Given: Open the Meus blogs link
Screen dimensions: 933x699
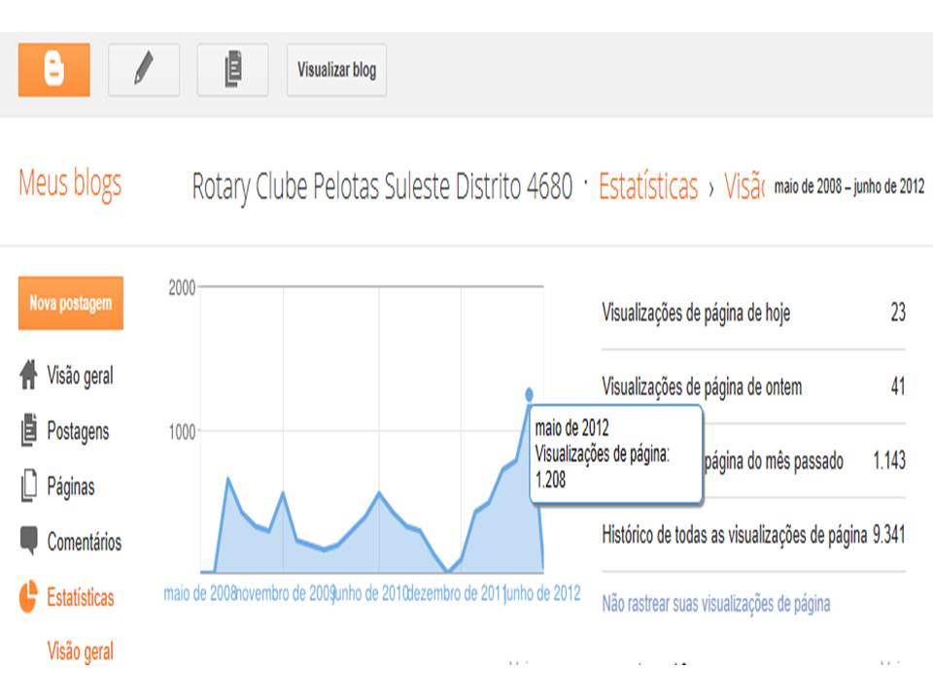Looking at the screenshot, I should point(70,183).
